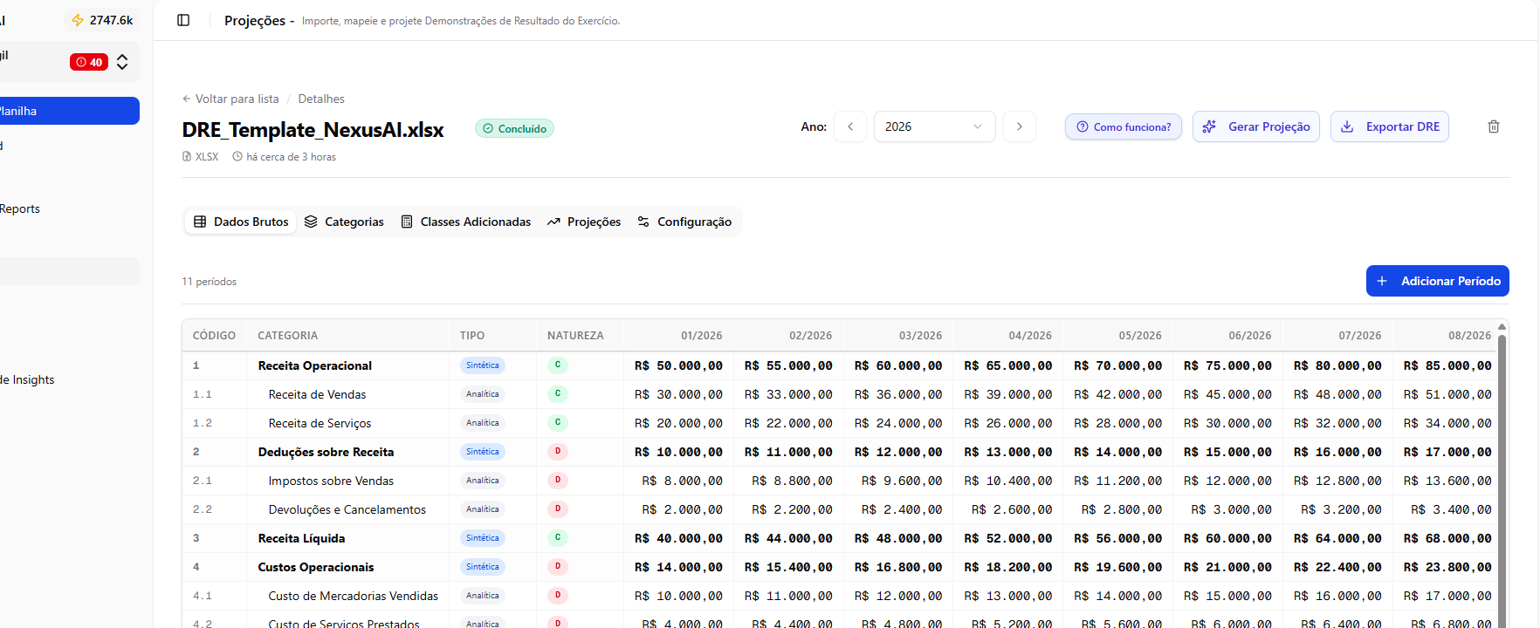
Task: Select Deduções sobre Receita row name
Action: pyautogui.click(x=326, y=452)
